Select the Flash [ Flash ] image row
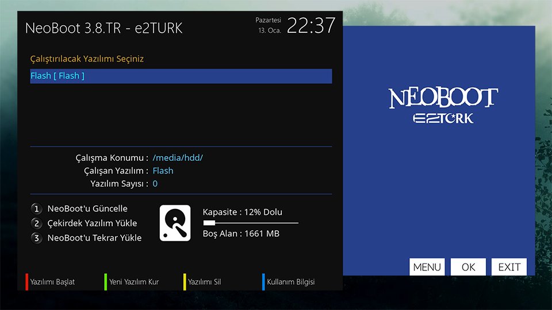This screenshot has width=552, height=310. [x=181, y=76]
